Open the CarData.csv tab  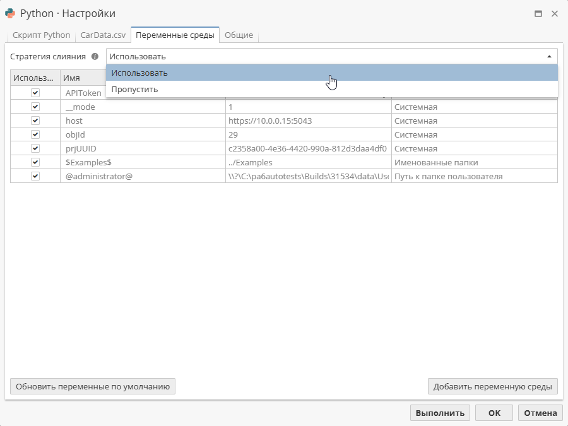coord(103,35)
